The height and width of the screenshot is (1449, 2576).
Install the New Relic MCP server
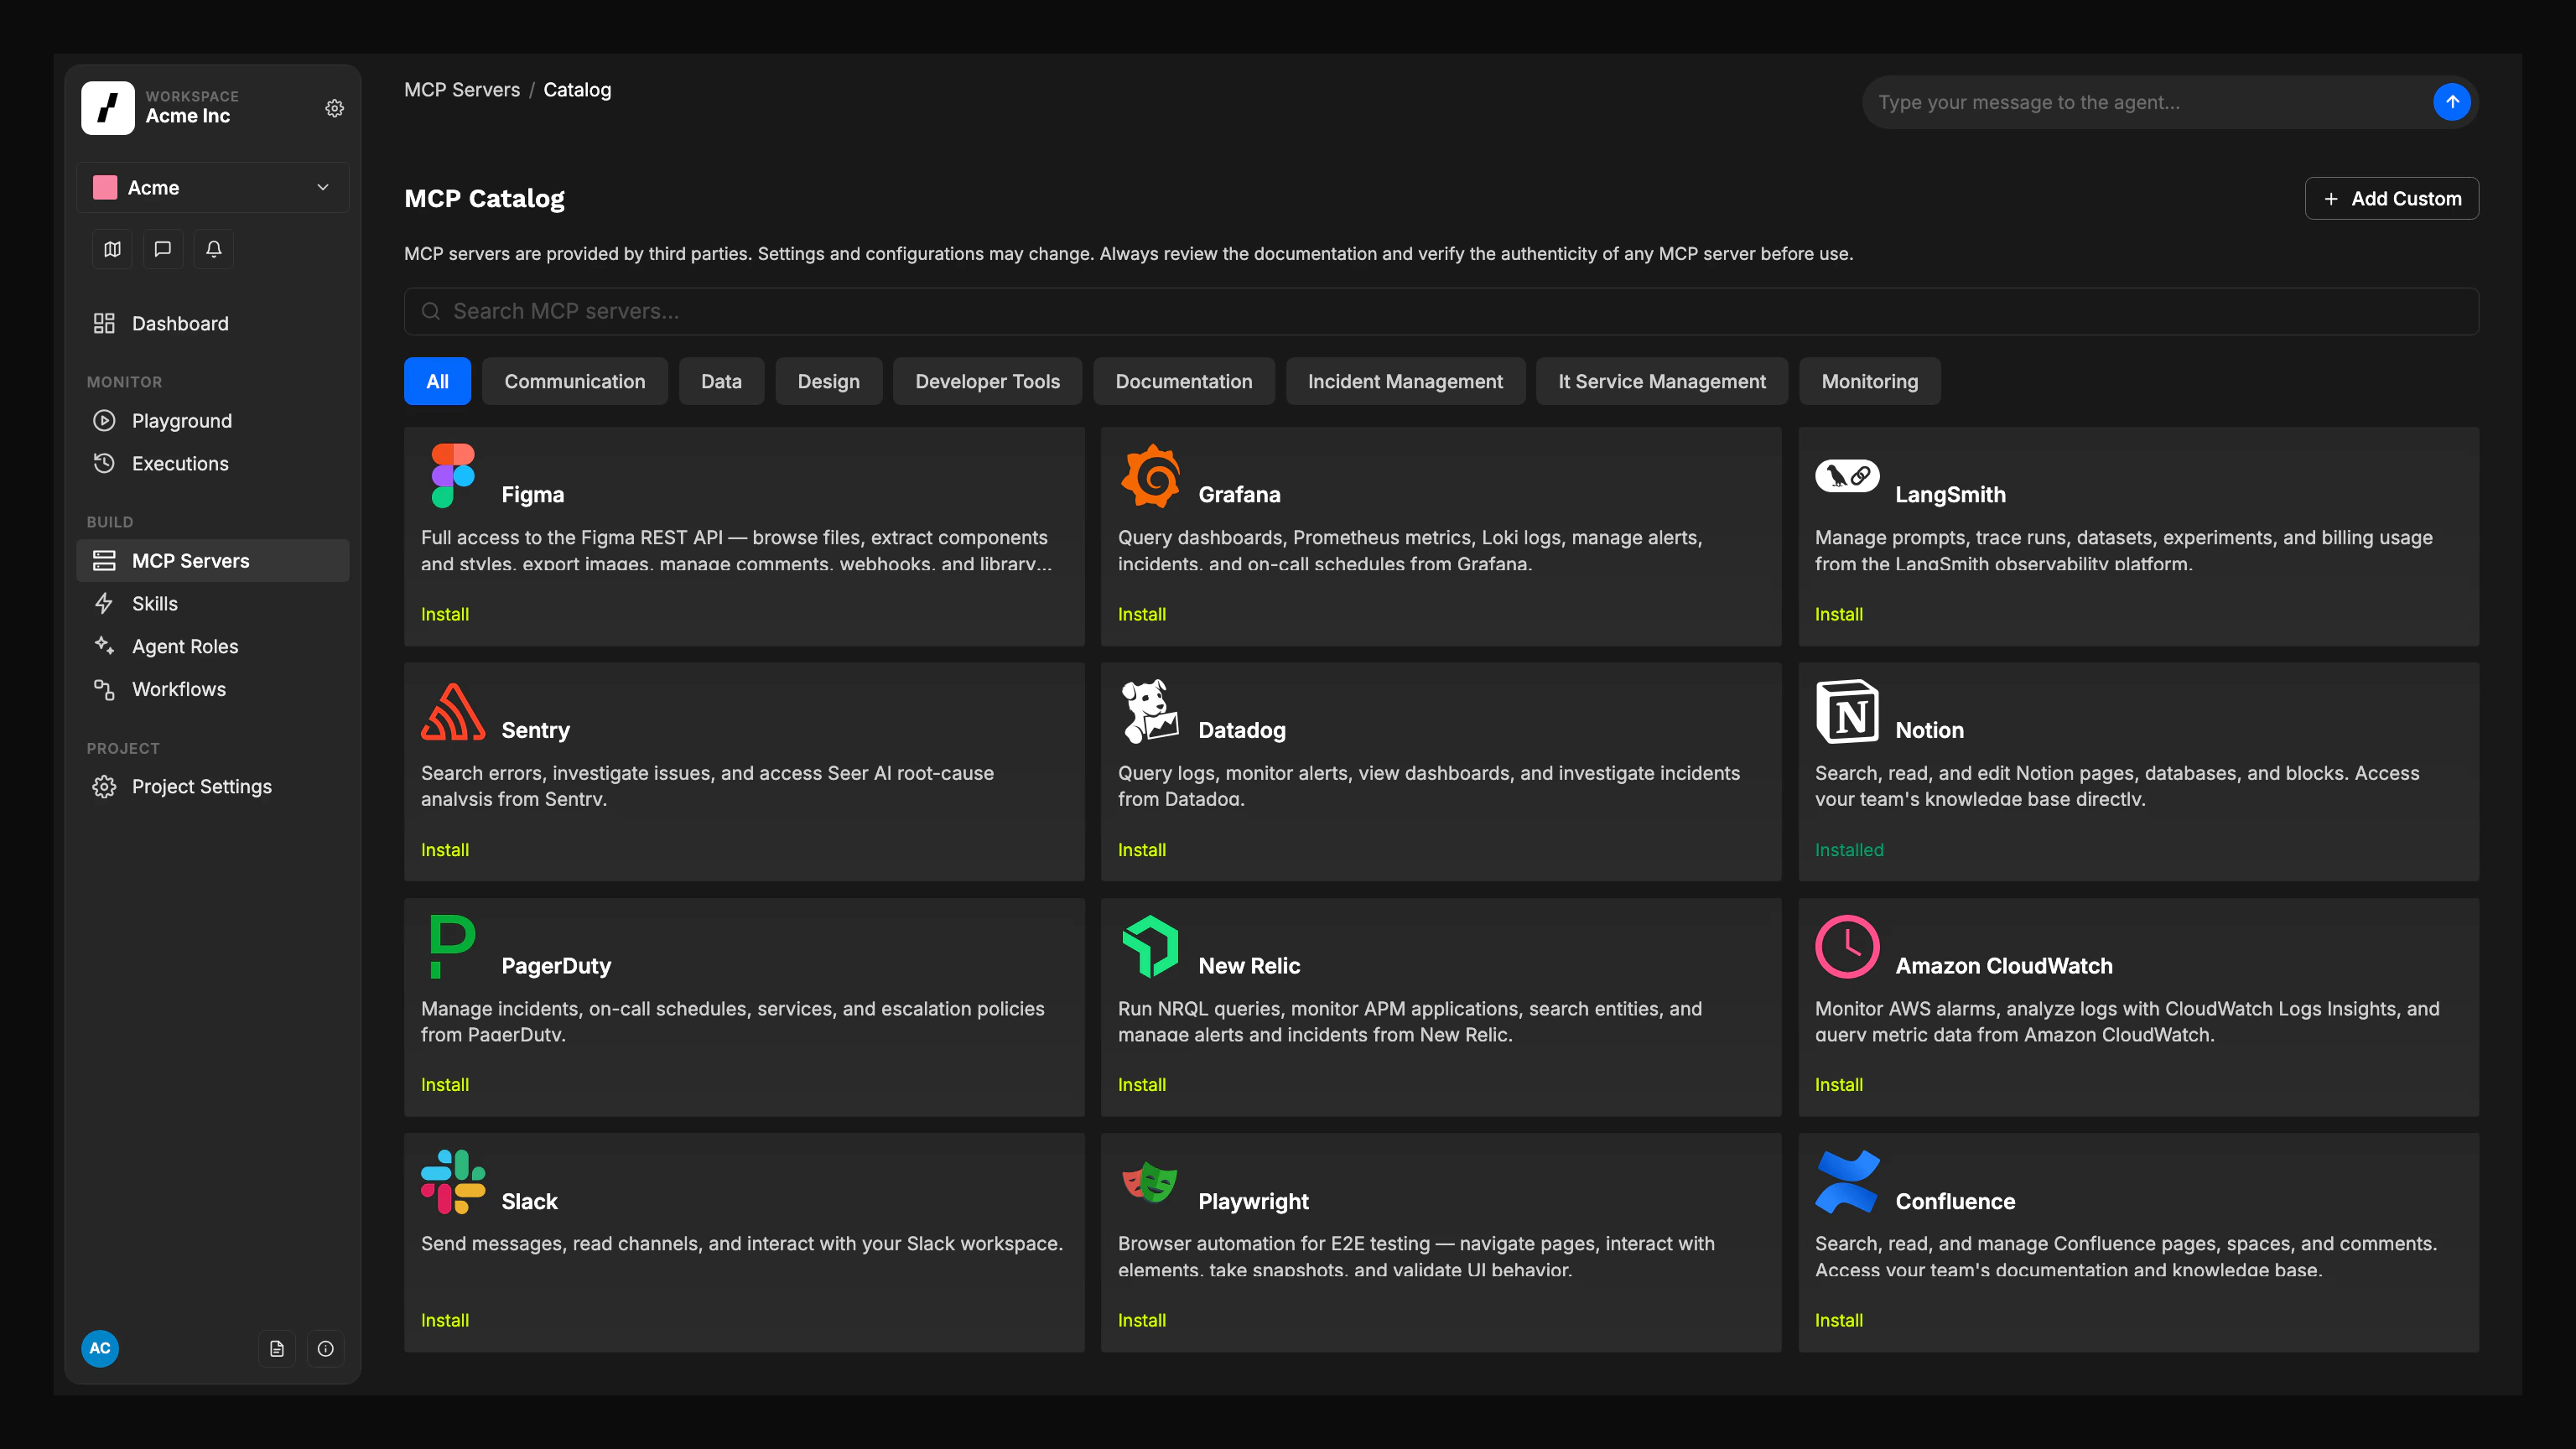click(1142, 1085)
